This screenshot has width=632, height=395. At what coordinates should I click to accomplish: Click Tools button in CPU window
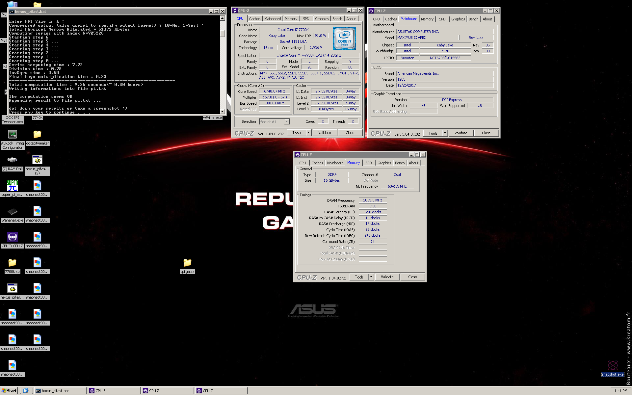click(297, 133)
